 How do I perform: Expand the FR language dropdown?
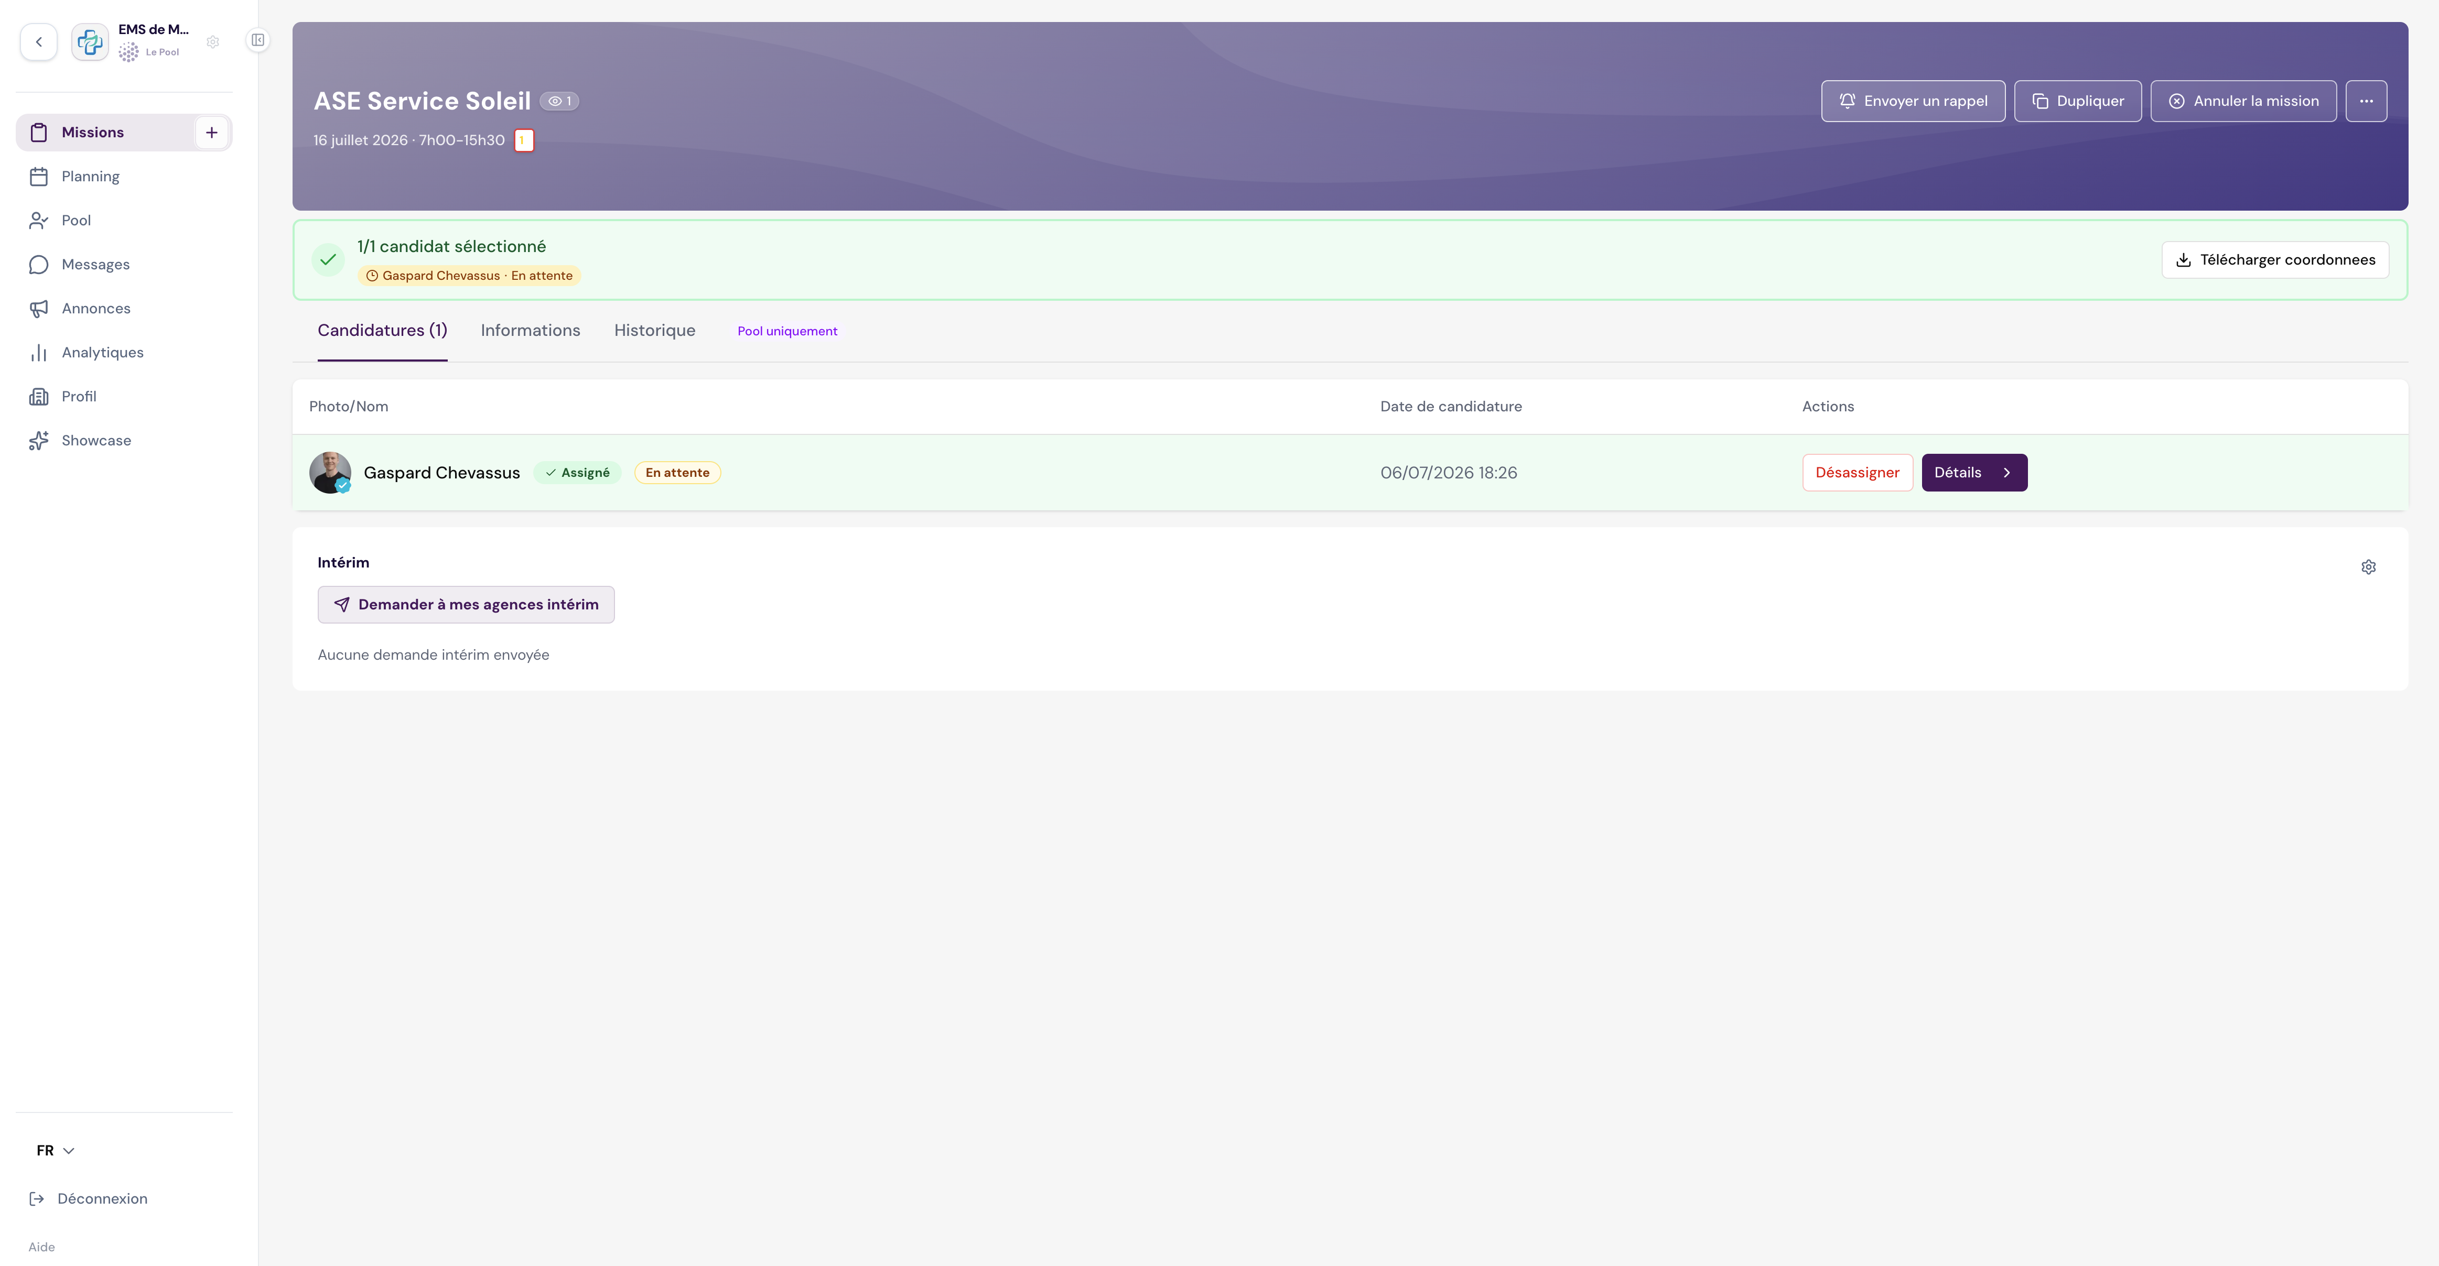(55, 1151)
